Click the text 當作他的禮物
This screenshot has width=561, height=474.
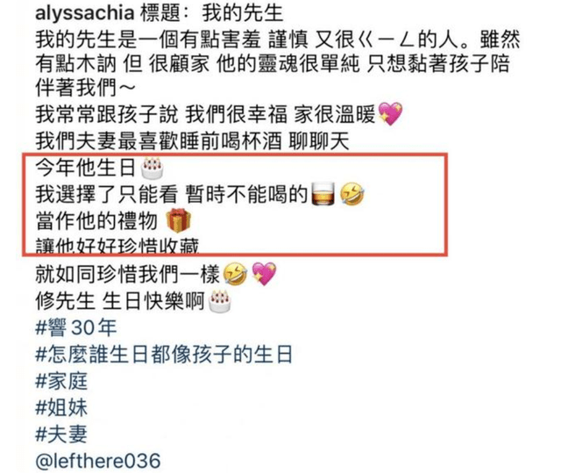pyautogui.click(x=96, y=220)
